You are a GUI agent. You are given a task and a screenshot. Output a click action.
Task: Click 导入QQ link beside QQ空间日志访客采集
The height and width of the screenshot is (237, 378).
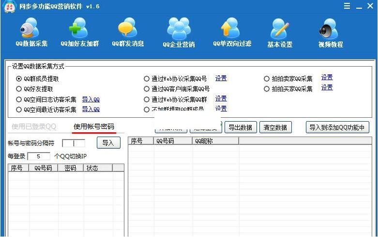pos(91,99)
